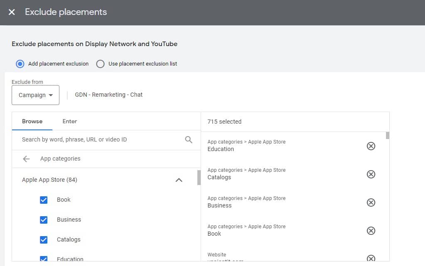425x266 pixels.
Task: Uncheck the Business app category
Action: point(44,220)
